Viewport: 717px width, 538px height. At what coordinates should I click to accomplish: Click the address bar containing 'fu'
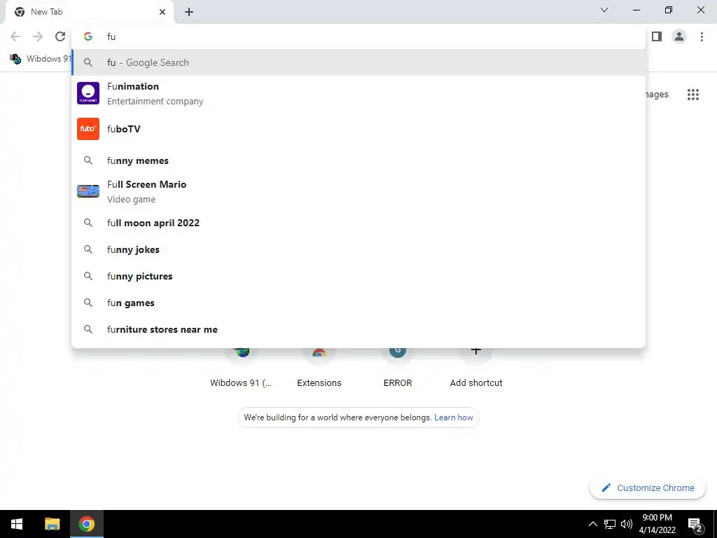358,36
